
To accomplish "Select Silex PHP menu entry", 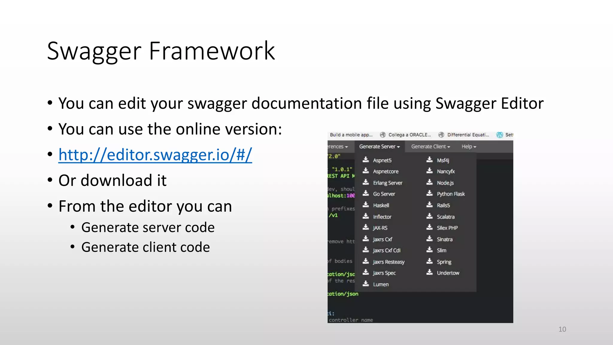I will [447, 228].
